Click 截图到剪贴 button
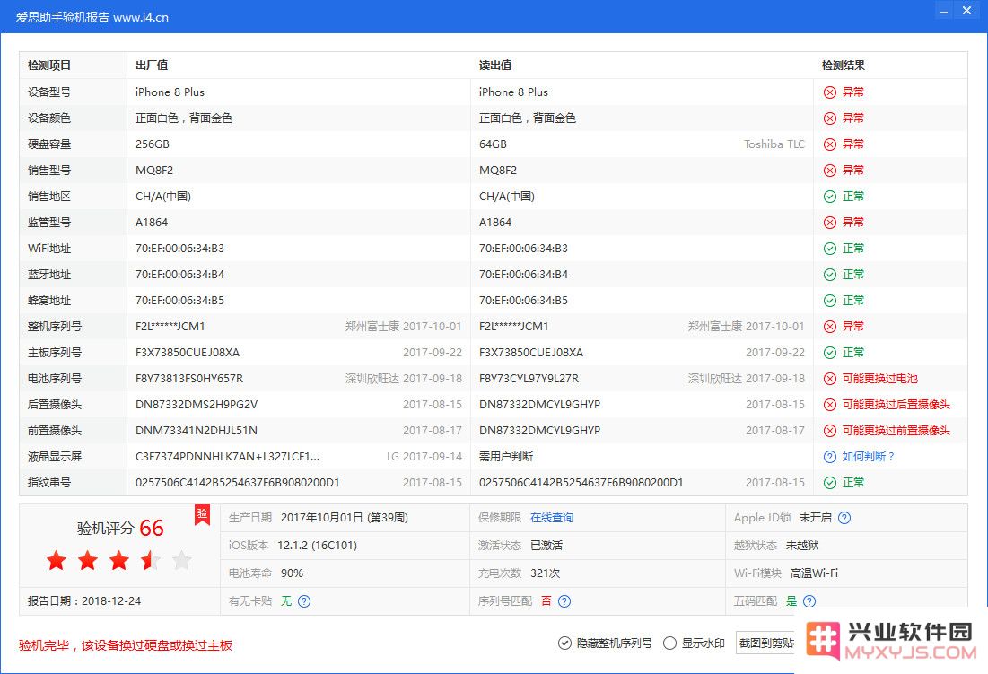The width and height of the screenshot is (988, 674). (765, 643)
